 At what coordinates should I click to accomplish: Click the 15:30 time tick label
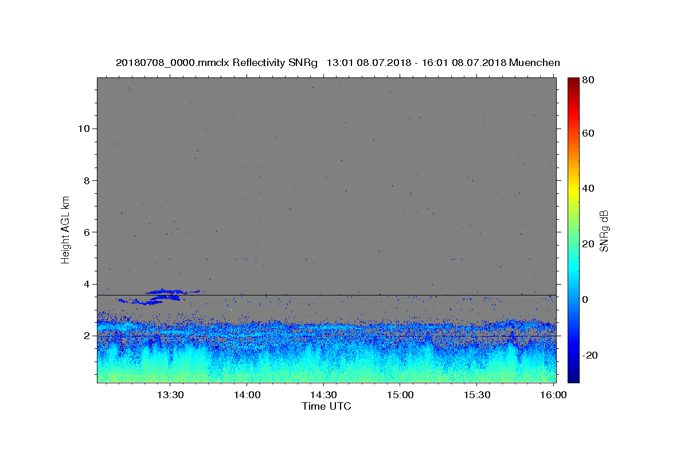[x=476, y=395]
